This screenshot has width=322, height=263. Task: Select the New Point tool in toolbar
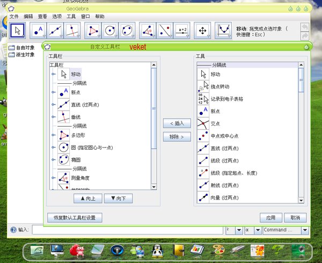pos(38,31)
